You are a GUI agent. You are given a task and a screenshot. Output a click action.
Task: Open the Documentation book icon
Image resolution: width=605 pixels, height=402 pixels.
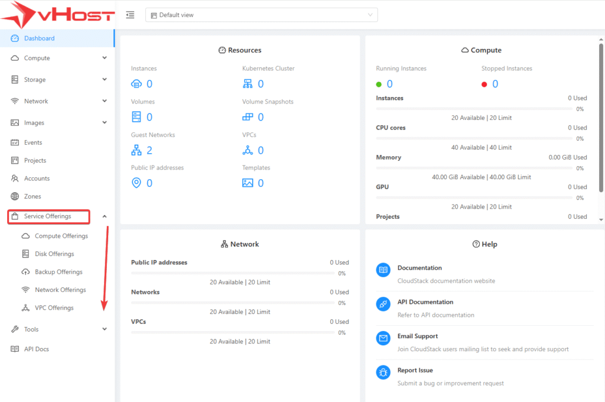(383, 270)
